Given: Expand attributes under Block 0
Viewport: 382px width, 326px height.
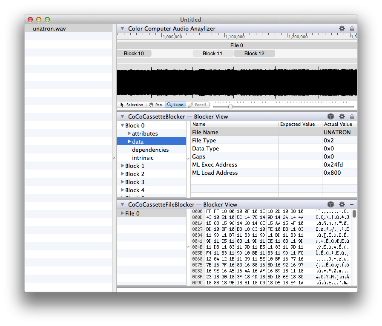Looking at the screenshot, I should pyautogui.click(x=129, y=133).
